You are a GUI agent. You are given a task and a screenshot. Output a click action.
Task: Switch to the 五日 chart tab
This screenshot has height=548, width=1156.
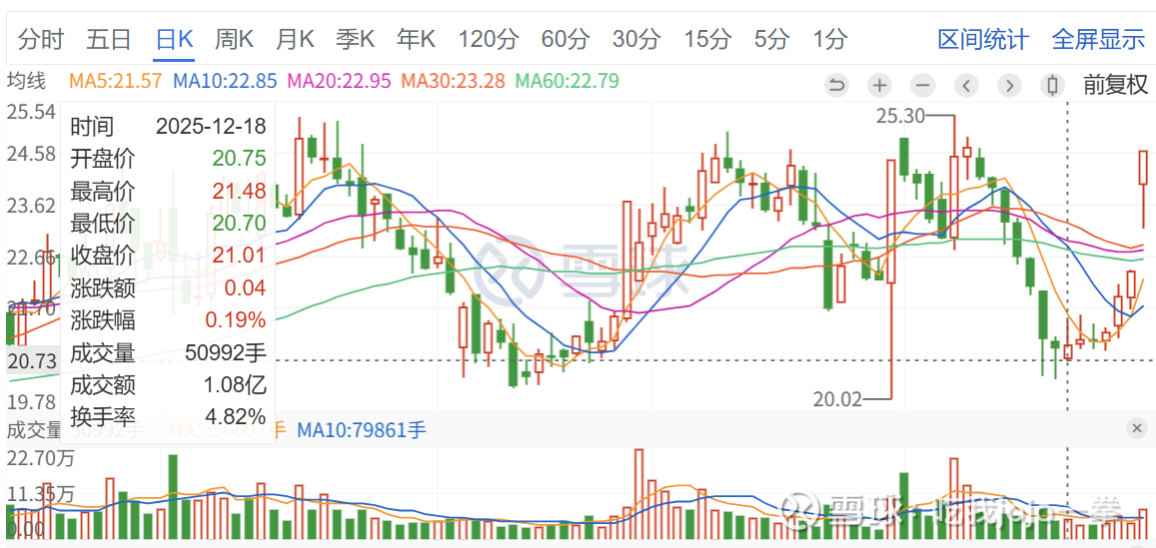[x=108, y=39]
